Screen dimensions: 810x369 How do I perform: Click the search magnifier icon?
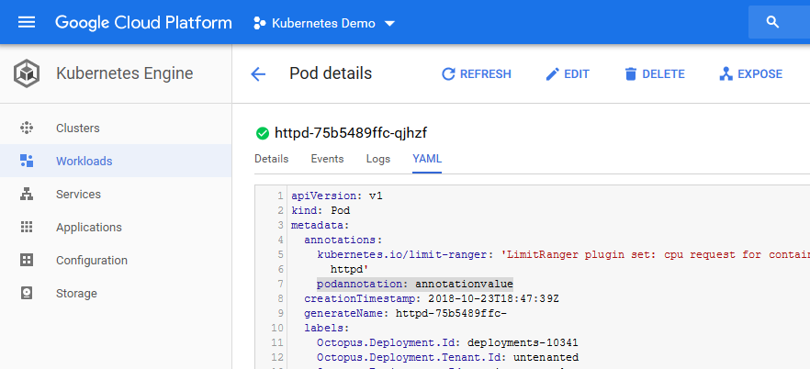[772, 23]
